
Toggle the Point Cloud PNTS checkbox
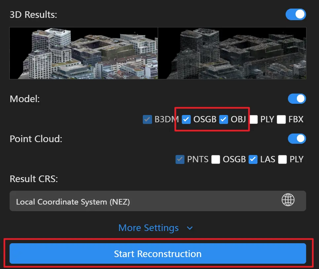180,160
